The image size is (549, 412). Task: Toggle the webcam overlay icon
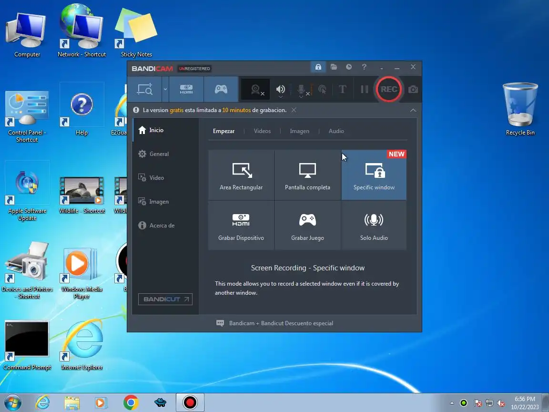tap(256, 90)
